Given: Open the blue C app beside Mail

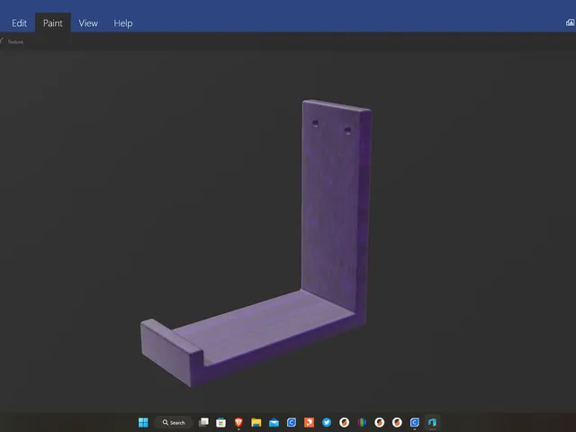Looking at the screenshot, I should click(x=292, y=422).
